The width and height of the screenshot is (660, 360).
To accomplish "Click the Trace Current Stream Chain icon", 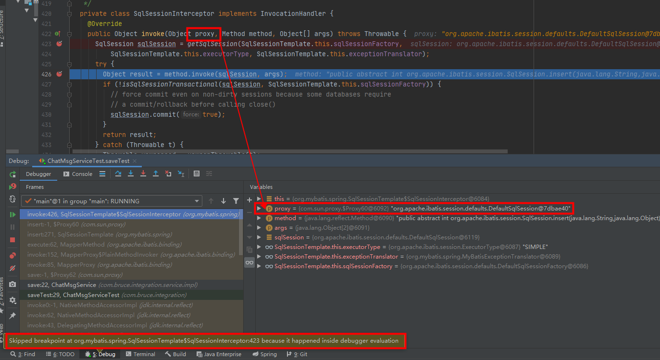I will [209, 174].
